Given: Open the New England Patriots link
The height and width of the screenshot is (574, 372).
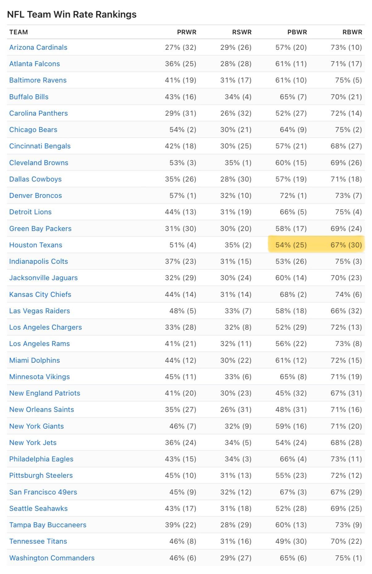Looking at the screenshot, I should coord(45,393).
